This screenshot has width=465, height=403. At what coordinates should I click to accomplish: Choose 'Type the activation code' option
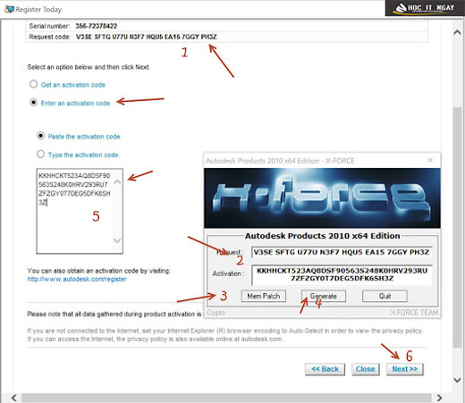click(x=41, y=154)
